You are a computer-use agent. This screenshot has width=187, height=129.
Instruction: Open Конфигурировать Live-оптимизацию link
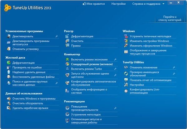click(x=145, y=91)
